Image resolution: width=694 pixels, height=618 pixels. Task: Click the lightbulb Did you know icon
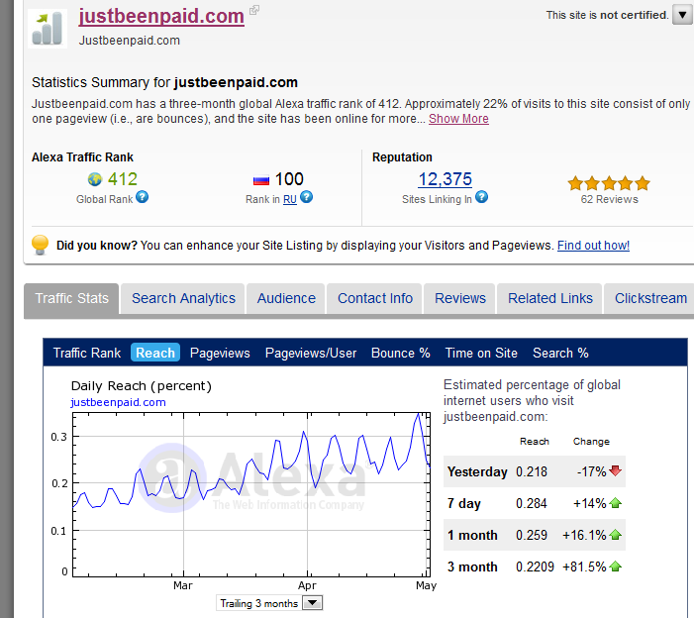pyautogui.click(x=40, y=245)
